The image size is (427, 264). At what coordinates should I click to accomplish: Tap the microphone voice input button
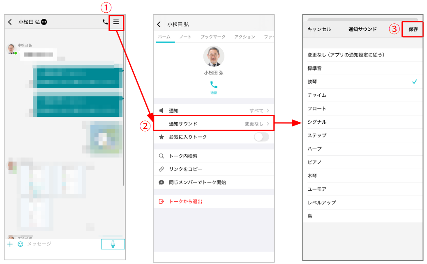(113, 244)
